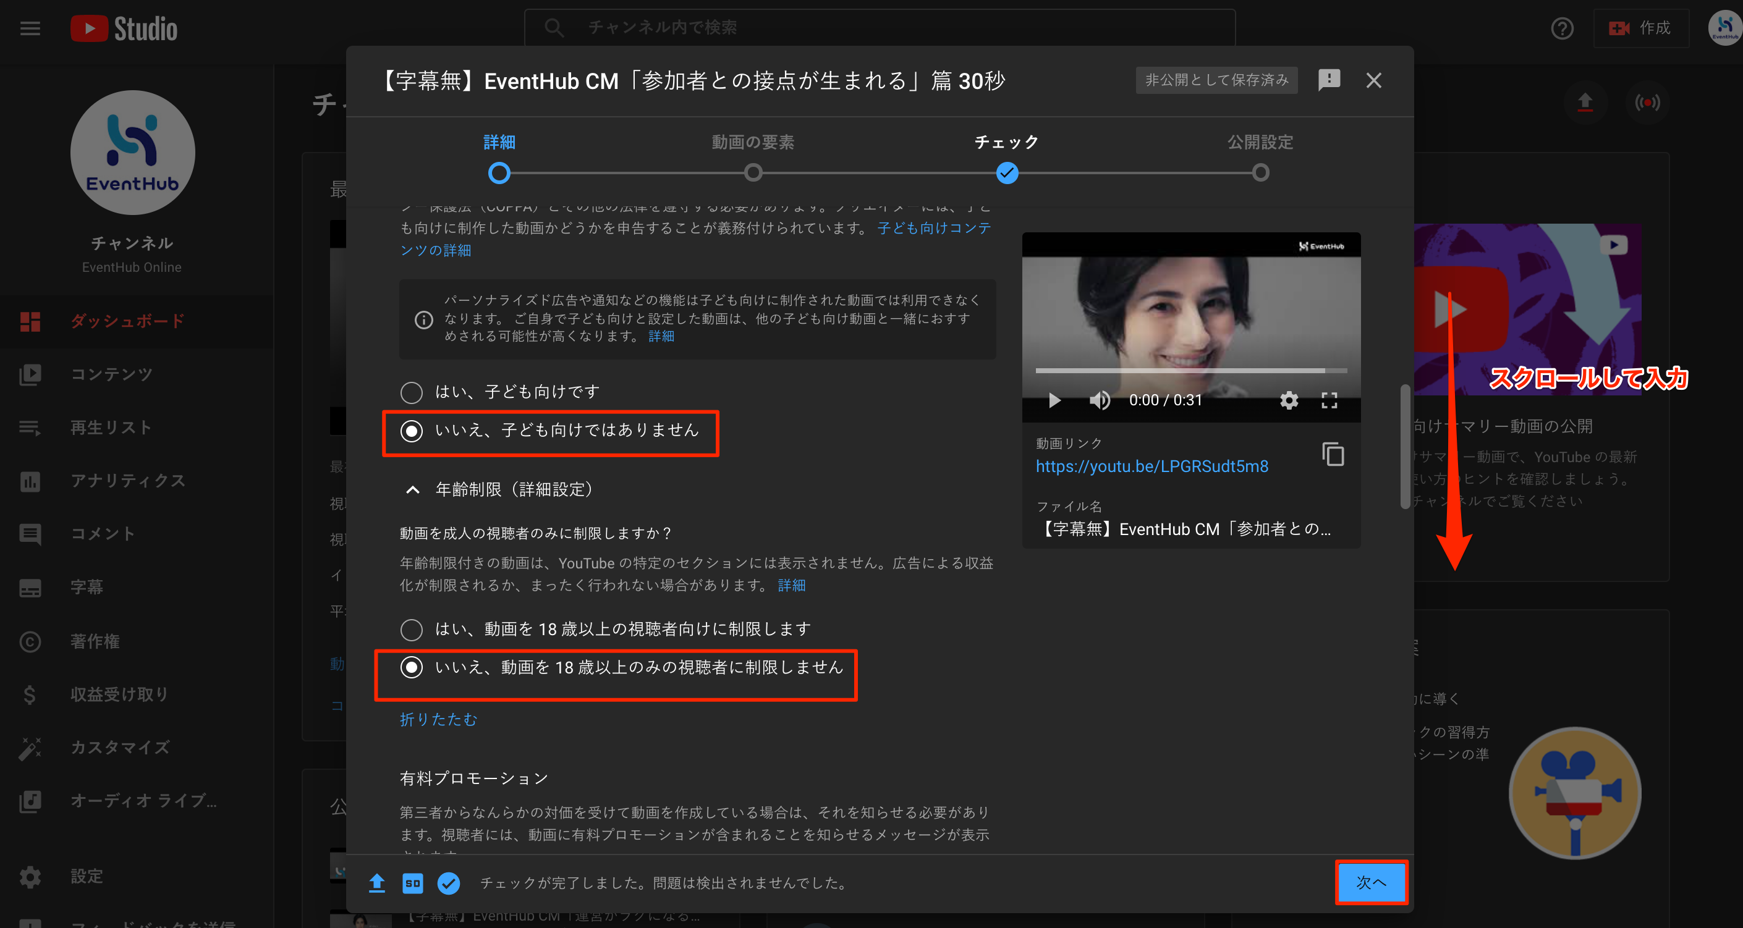Go to the 動画の要素 step
The height and width of the screenshot is (928, 1743).
tap(752, 158)
